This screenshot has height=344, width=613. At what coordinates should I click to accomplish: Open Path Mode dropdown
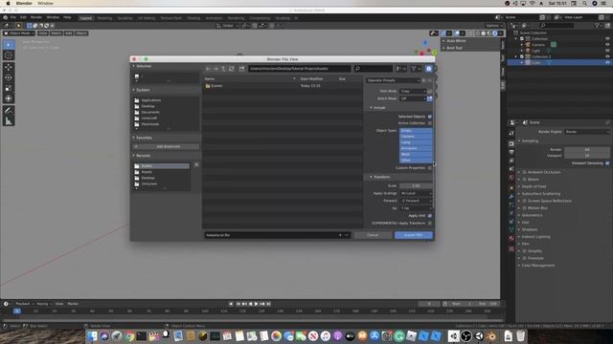pyautogui.click(x=413, y=92)
